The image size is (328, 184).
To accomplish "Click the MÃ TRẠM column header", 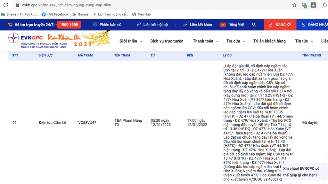I will coord(85,55).
